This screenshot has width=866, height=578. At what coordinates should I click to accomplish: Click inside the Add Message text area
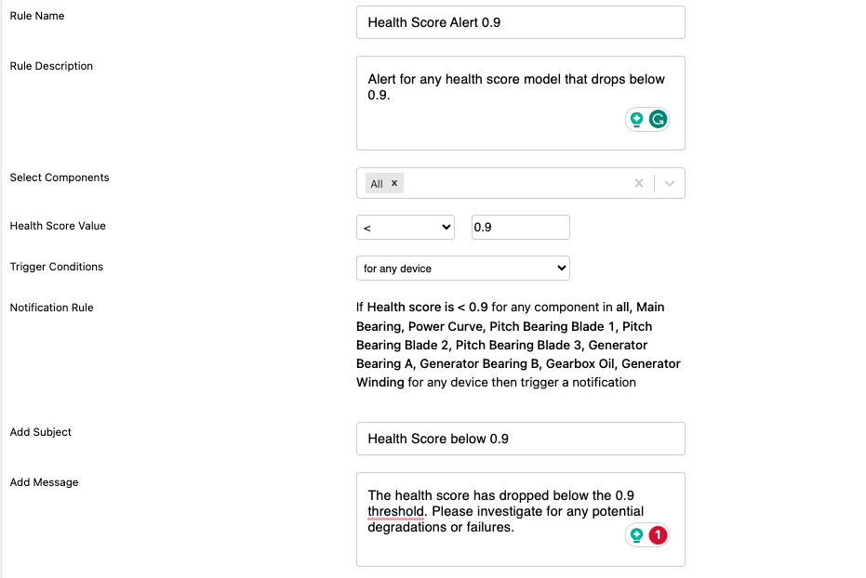[x=521, y=519]
